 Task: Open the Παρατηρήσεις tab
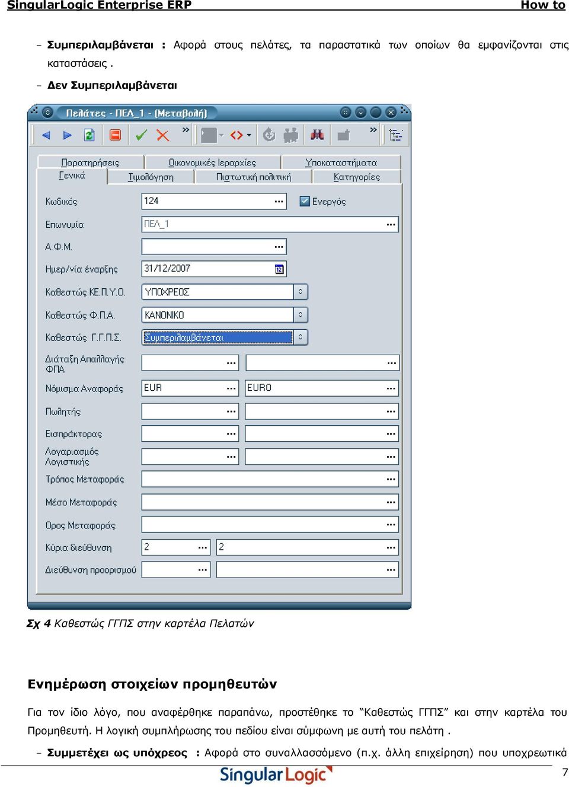[x=91, y=162]
